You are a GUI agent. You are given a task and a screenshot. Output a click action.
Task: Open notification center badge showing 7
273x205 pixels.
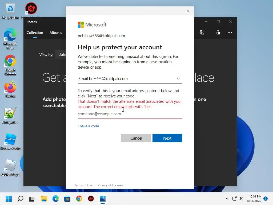(266, 199)
